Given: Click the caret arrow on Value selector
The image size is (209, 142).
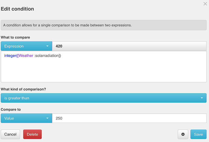Looking at the screenshot, I should tap(47, 118).
